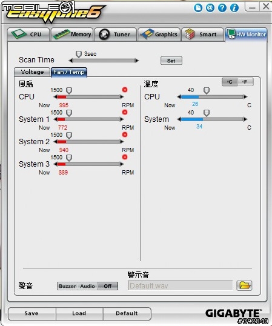Click System temperature reading 34
The width and height of the screenshot is (272, 326).
pos(199,127)
